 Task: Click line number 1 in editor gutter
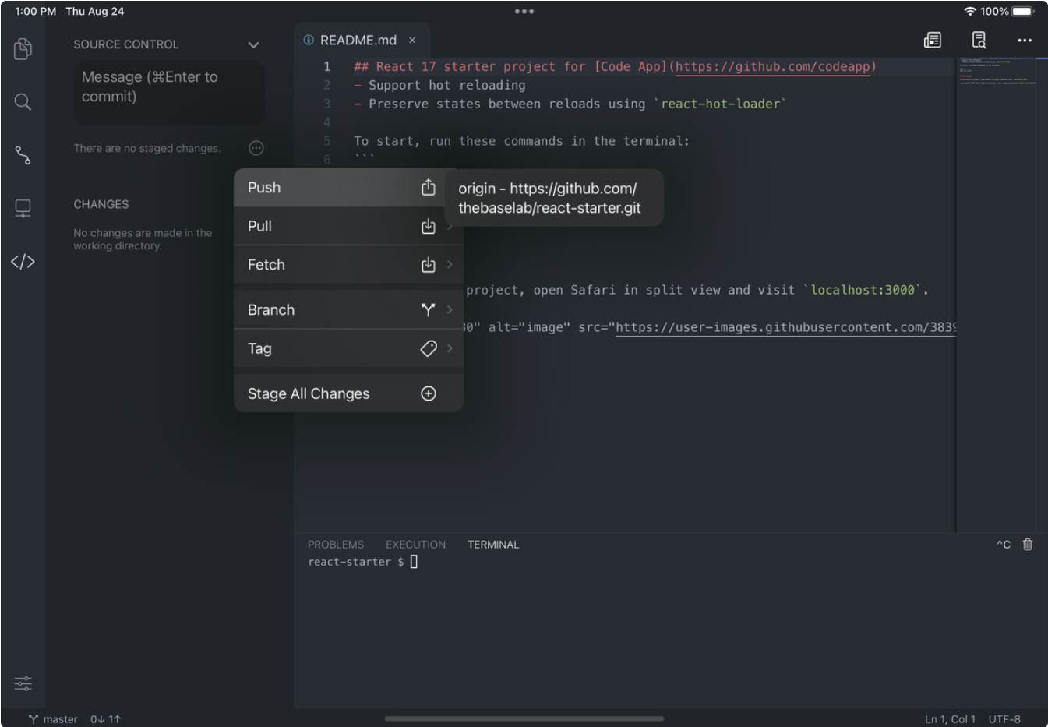tap(327, 67)
